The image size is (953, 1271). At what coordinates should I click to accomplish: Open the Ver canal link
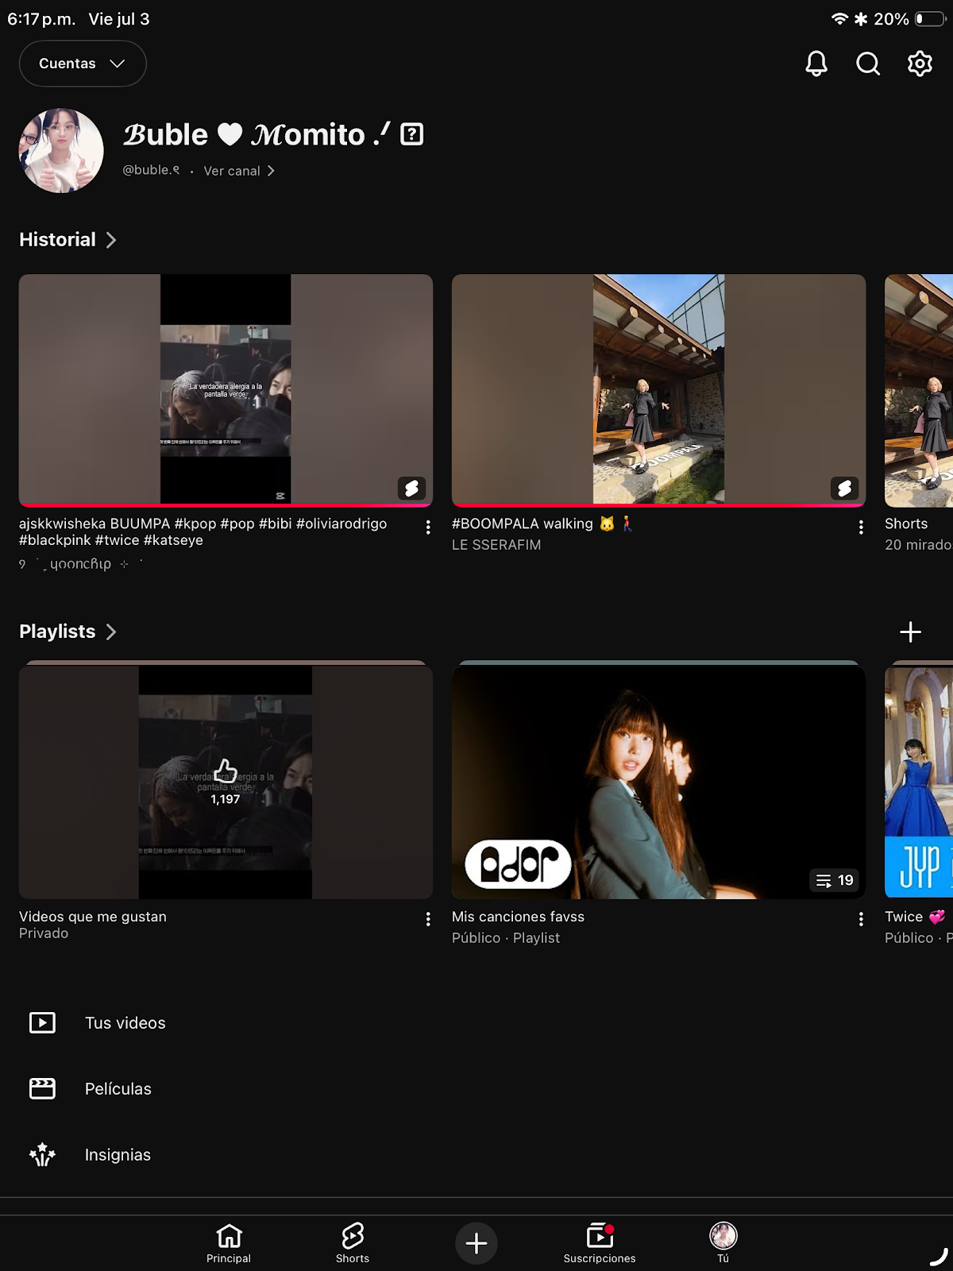click(239, 171)
